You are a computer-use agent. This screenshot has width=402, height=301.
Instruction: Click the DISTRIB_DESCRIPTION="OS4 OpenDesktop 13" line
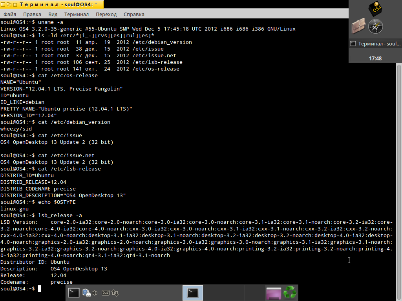63,195
